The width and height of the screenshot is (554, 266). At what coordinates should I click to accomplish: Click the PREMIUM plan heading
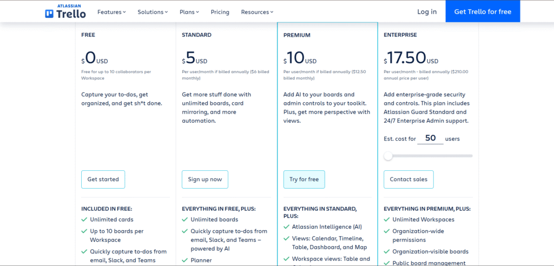tap(297, 35)
